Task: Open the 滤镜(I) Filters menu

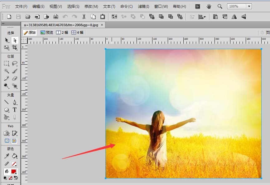Action: coord(143,6)
